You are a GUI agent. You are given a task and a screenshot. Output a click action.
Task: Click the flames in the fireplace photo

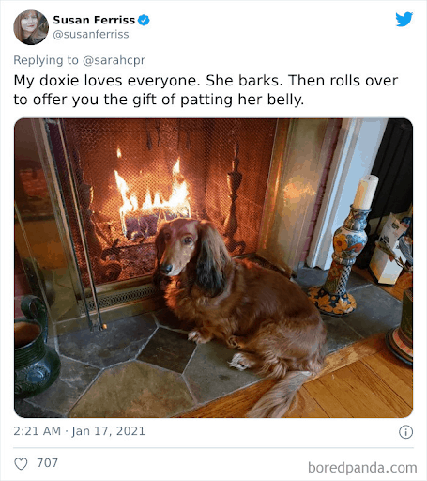[152, 190]
